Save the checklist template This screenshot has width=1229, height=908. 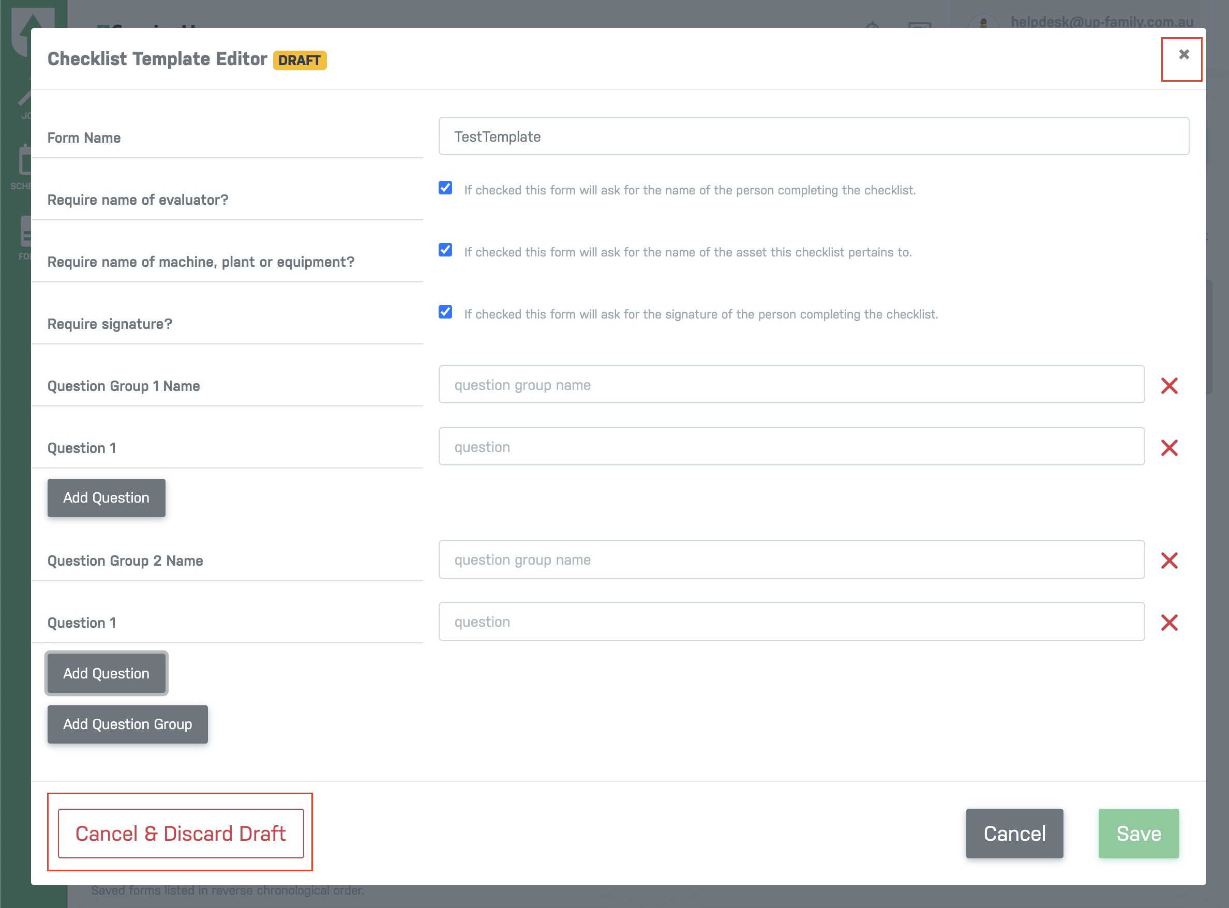(1138, 833)
